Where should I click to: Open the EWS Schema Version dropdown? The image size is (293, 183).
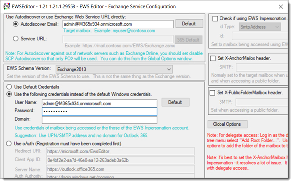[x=114, y=69]
